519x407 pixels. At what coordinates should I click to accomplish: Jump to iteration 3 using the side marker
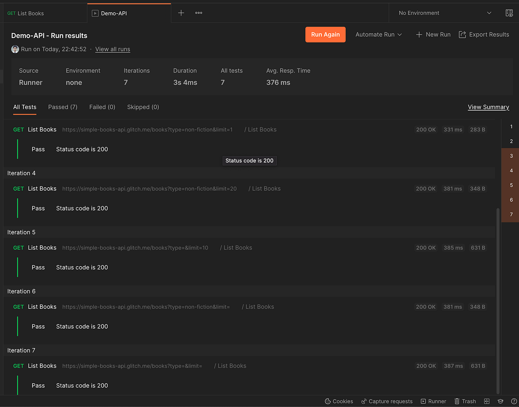click(511, 156)
